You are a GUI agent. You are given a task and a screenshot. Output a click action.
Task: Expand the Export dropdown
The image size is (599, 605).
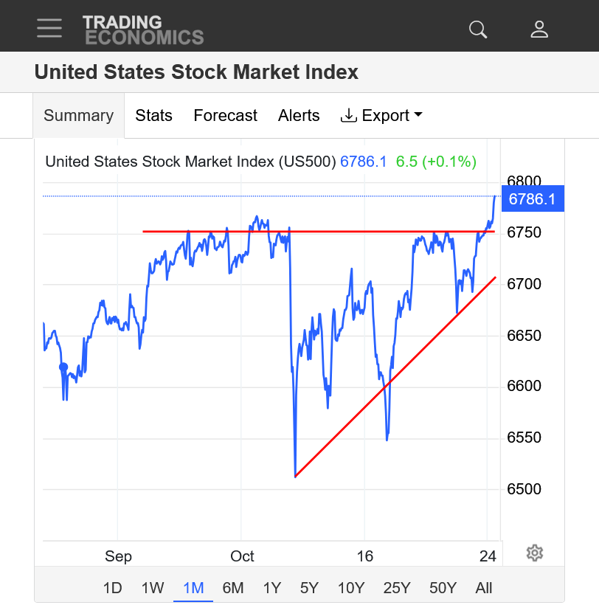[381, 116]
